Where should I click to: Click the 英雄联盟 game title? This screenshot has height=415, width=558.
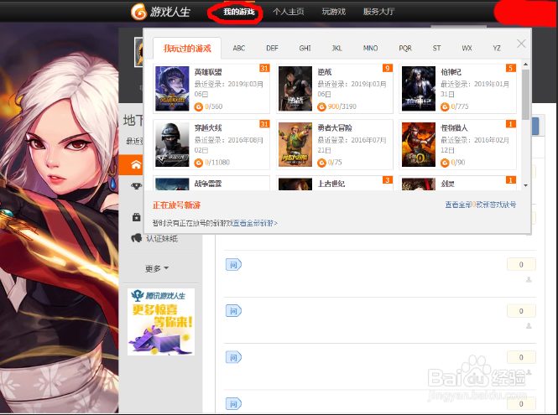point(208,72)
